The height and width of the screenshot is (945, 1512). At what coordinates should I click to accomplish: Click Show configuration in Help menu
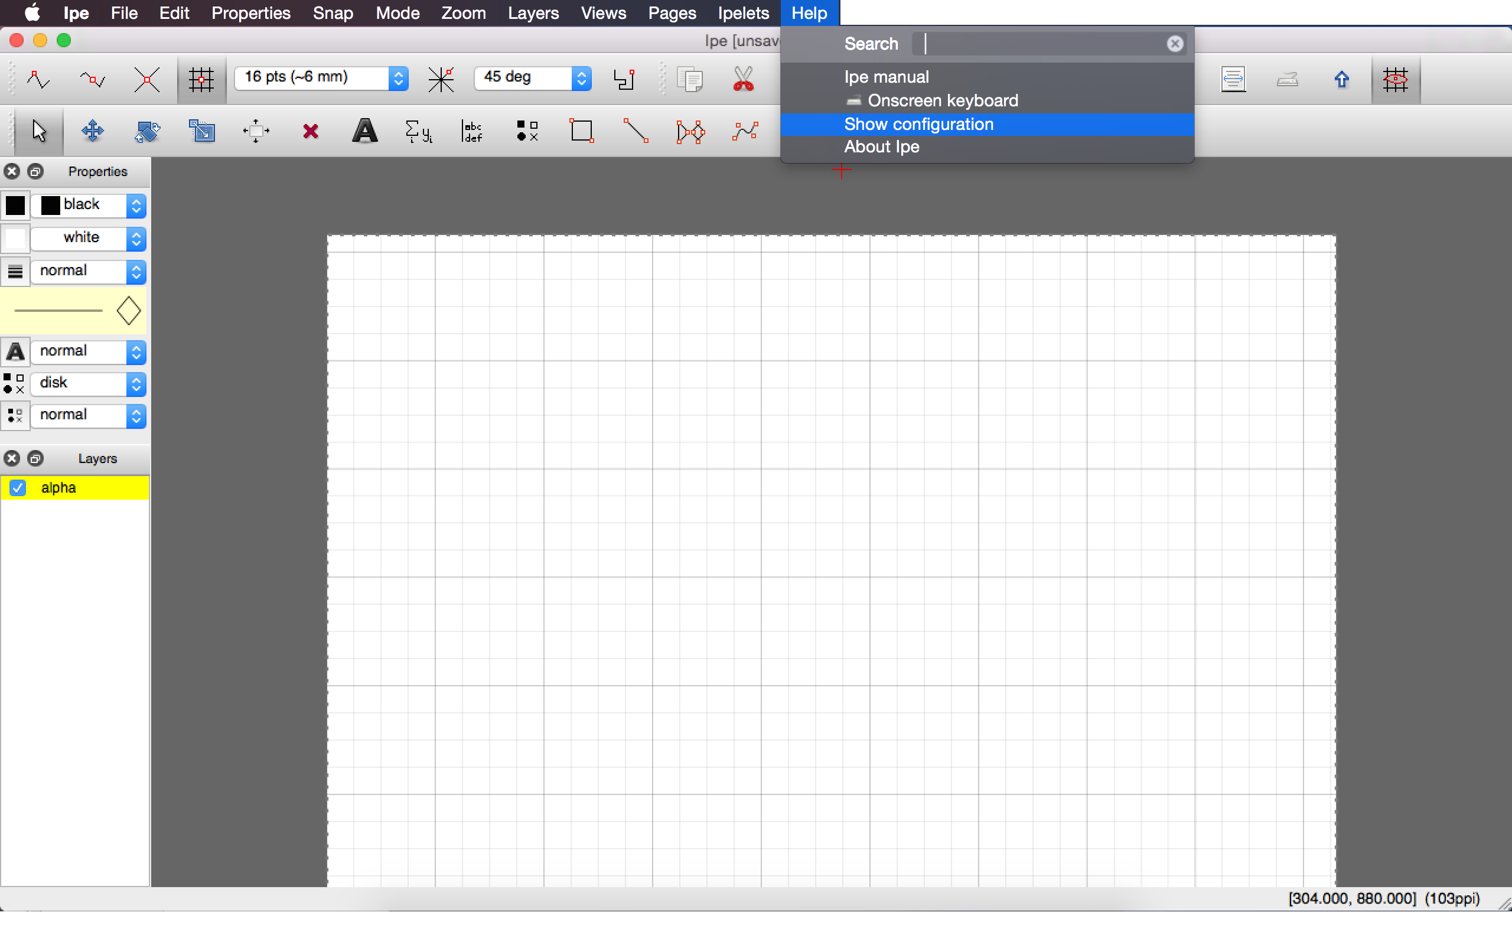(918, 124)
